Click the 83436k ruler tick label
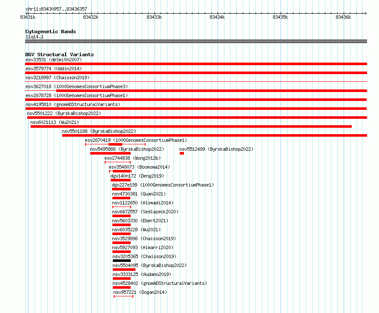 click(x=343, y=17)
